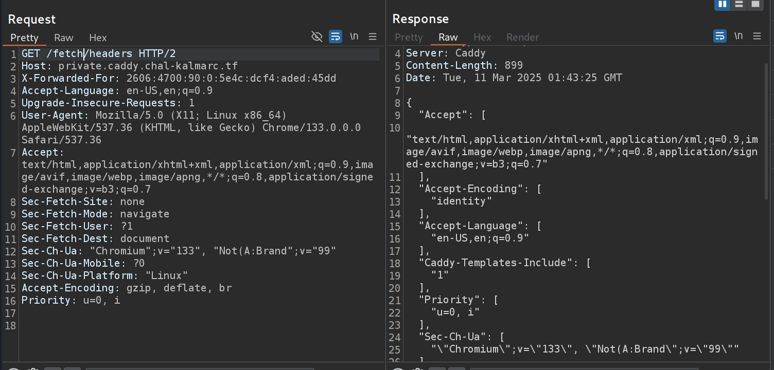Select the combined tabbed layout icon
774x370 pixels.
(755, 4)
